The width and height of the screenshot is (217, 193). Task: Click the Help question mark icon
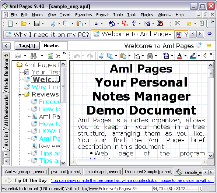tap(133, 23)
